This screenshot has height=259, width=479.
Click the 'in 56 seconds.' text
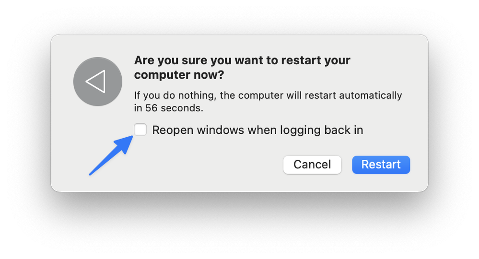point(169,108)
